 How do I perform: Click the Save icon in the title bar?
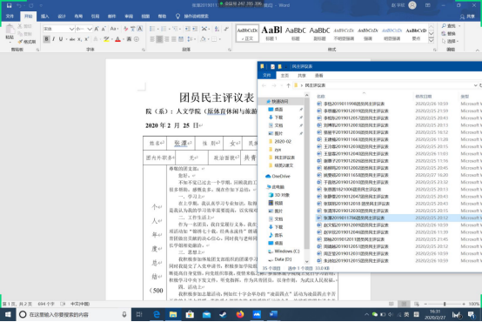point(9,5)
